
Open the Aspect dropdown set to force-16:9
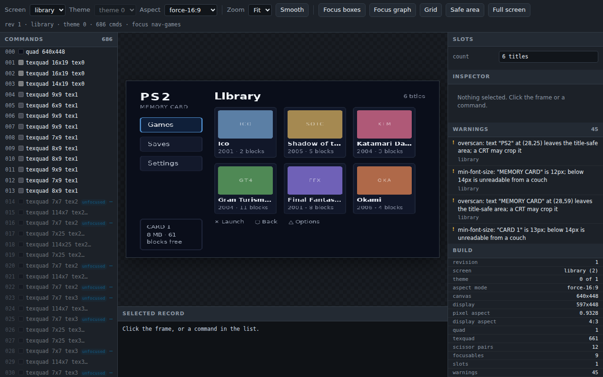tap(191, 10)
